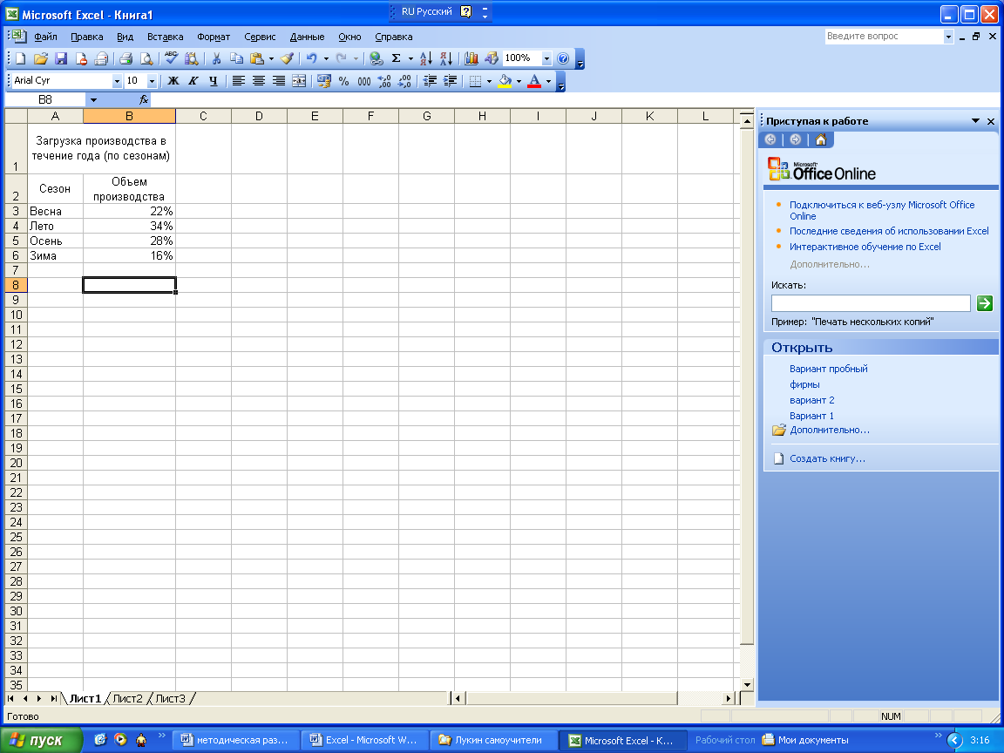Screen dimensions: 1004x753
Task: Click the Искать search input field
Action: pyautogui.click(x=871, y=303)
